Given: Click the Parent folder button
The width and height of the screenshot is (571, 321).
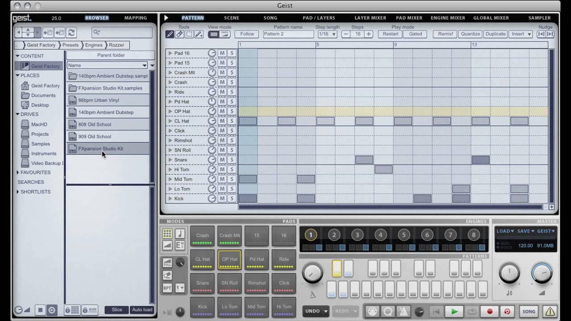Looking at the screenshot, I should [x=111, y=55].
